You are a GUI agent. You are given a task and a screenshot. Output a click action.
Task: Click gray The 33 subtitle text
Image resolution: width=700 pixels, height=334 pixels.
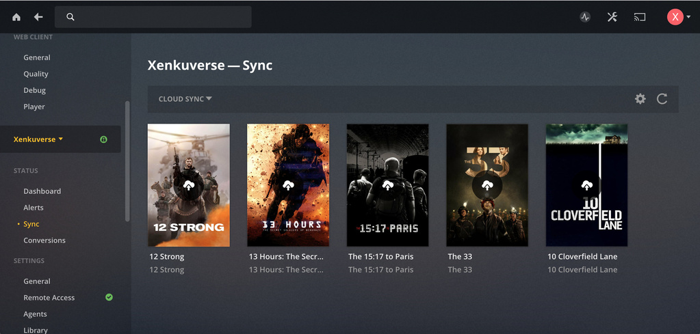[x=460, y=269]
